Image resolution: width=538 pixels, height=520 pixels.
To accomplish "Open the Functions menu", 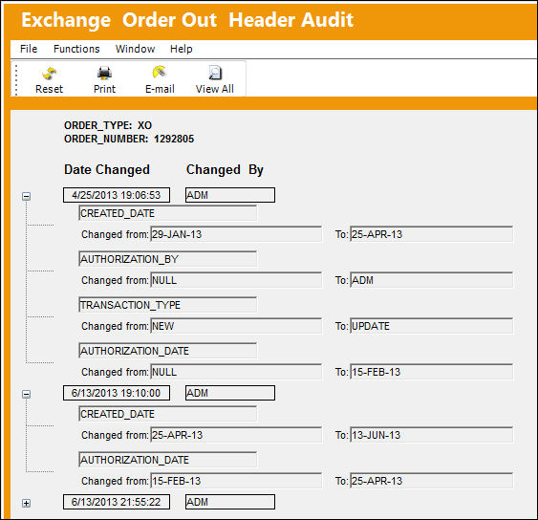I will 76,49.
